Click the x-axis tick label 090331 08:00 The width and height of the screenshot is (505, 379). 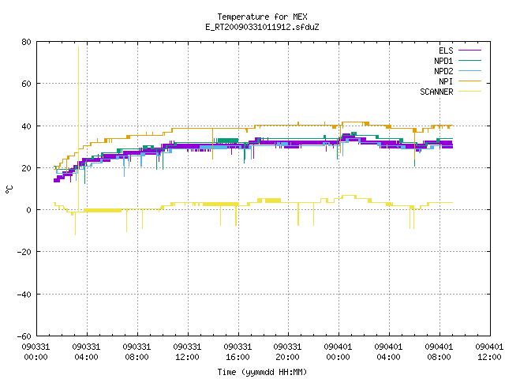tap(137, 352)
